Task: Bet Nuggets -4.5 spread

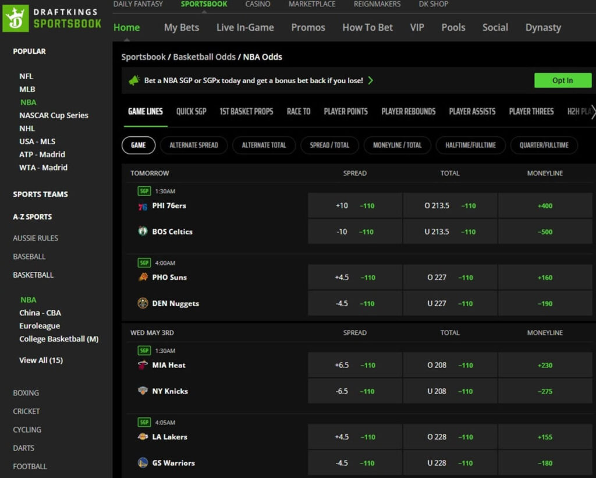Action: click(x=355, y=303)
